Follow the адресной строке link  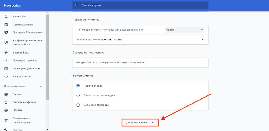pyautogui.click(x=132, y=30)
